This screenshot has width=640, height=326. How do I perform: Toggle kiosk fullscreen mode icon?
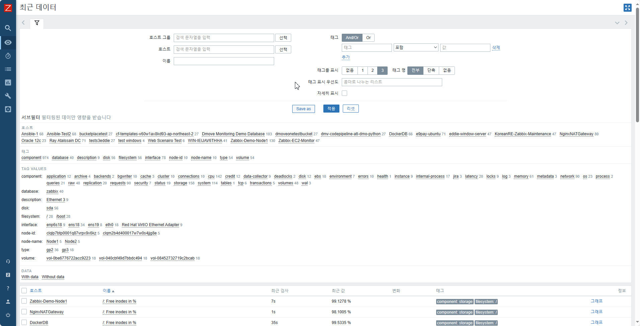click(627, 8)
